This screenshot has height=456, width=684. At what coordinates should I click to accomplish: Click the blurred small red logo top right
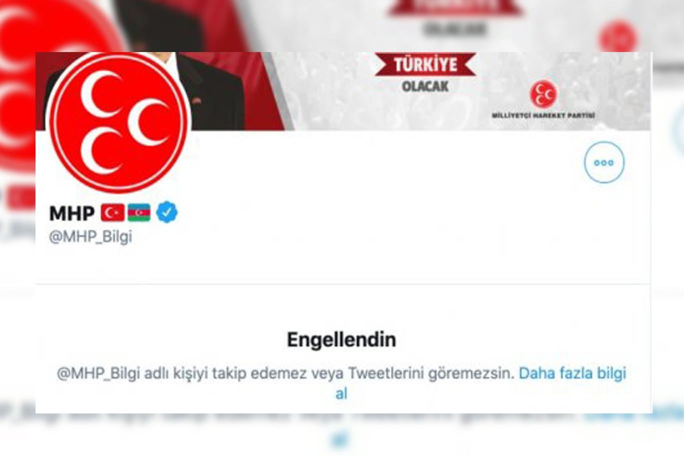tap(618, 37)
